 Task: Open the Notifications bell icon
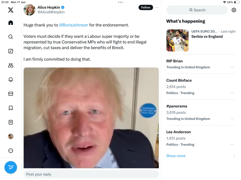[x=11, y=79]
